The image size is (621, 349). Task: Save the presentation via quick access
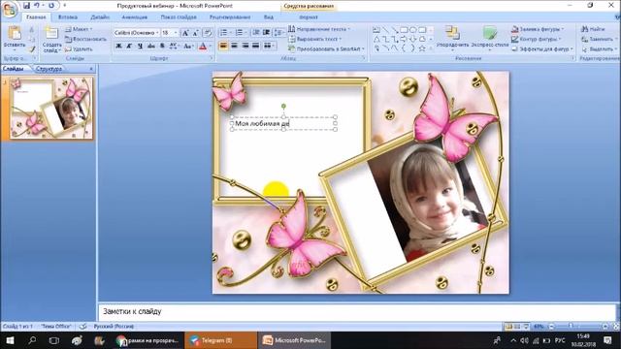[26, 6]
